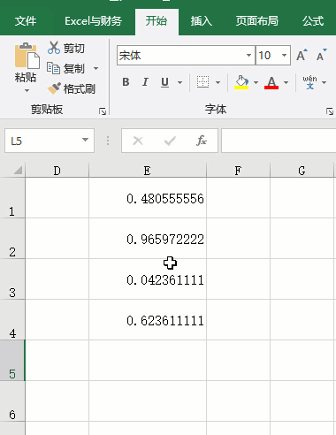Open the fill color dropdown arrow
The height and width of the screenshot is (435, 336).
click(256, 82)
